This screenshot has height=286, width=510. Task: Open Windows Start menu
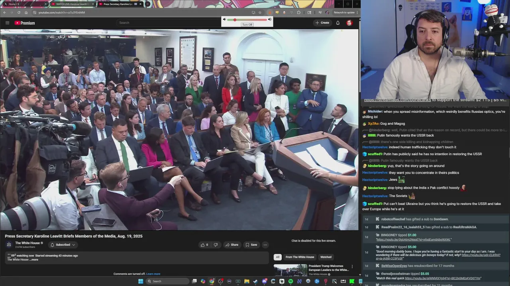(x=141, y=281)
